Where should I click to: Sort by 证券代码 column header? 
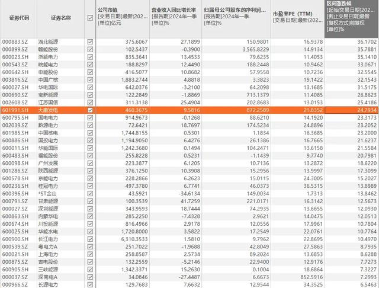(x=19, y=18)
